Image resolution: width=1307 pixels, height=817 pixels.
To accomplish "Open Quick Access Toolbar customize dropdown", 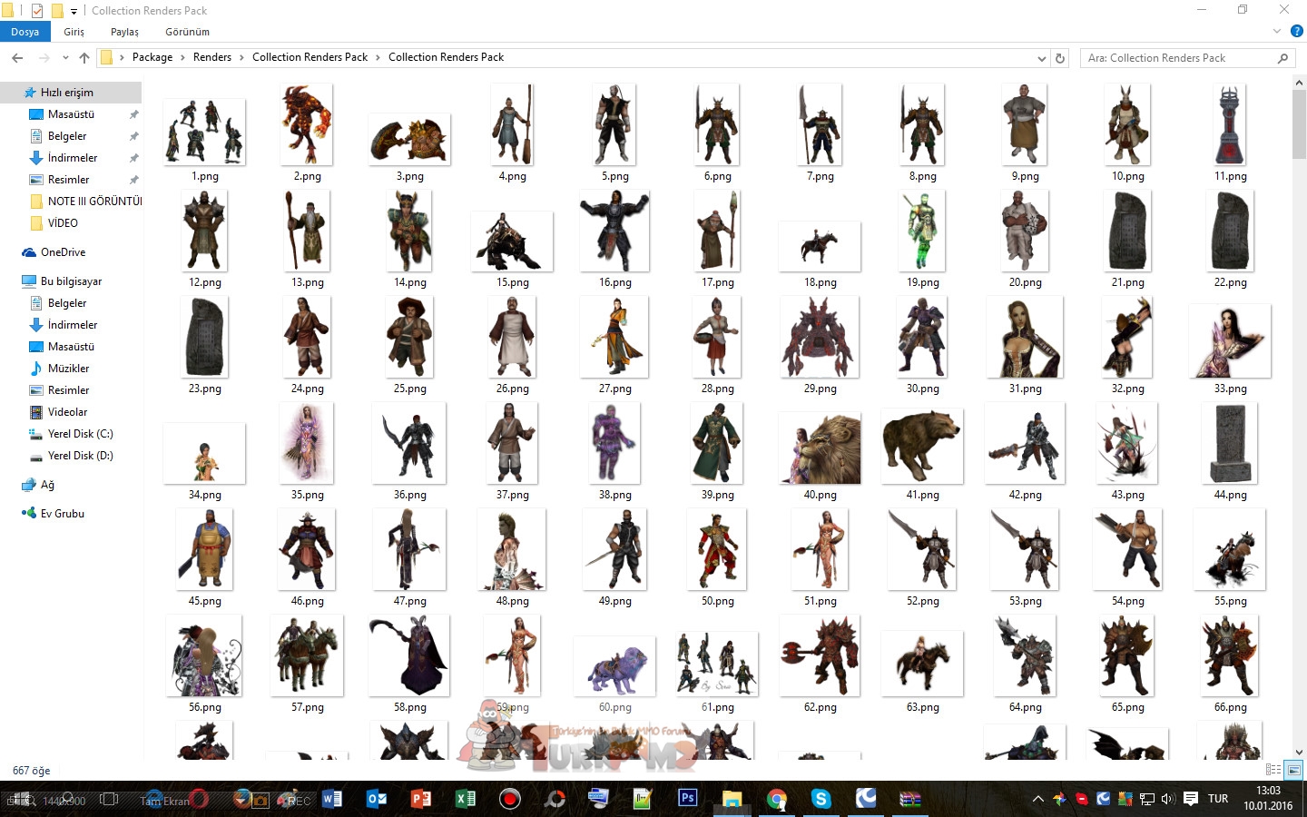I will pyautogui.click(x=74, y=11).
